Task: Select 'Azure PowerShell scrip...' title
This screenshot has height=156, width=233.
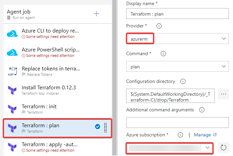Action: coord(51,50)
